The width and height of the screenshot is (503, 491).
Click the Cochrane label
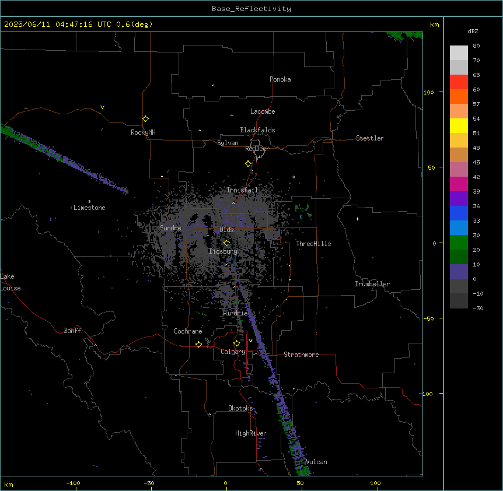[188, 331]
